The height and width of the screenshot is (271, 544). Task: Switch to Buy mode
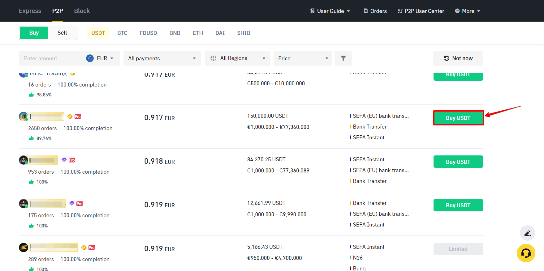[34, 33]
